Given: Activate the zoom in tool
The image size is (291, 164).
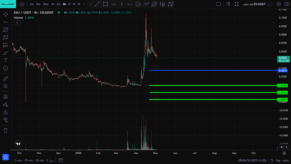Looking at the screenshot, I should (5, 86).
